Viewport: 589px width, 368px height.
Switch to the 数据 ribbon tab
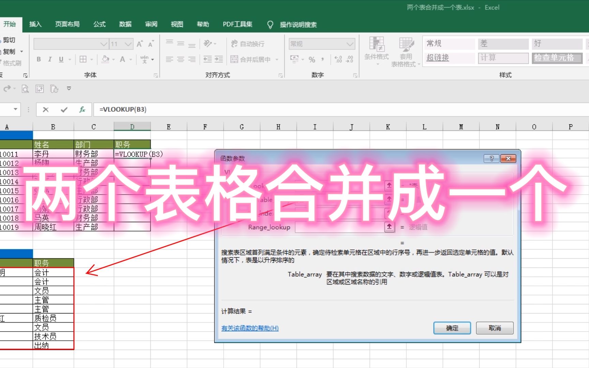tap(125, 24)
